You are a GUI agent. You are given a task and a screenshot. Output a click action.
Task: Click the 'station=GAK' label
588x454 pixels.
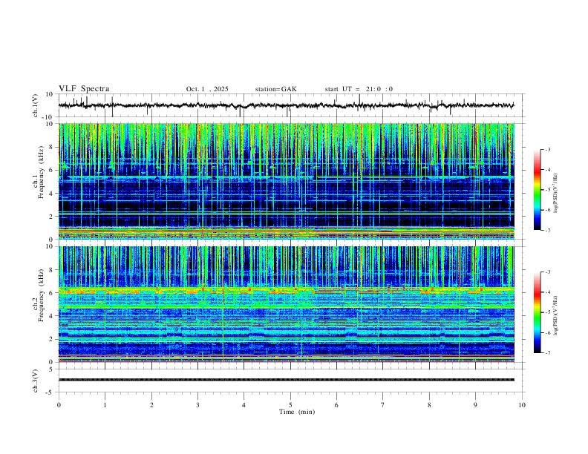click(x=275, y=89)
